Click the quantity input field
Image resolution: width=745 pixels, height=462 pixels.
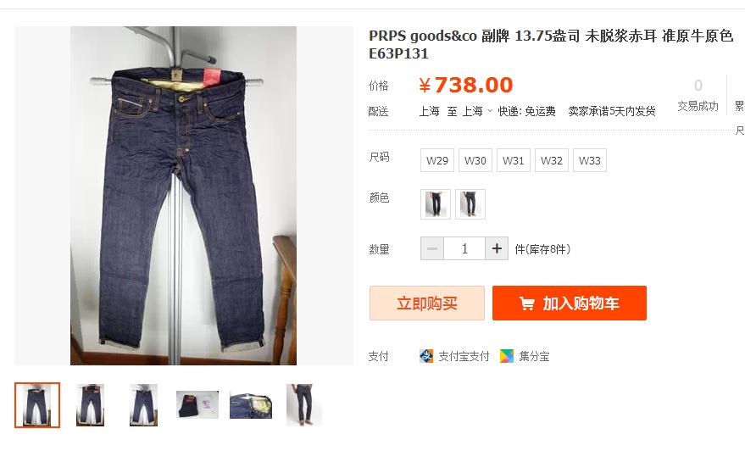pyautogui.click(x=464, y=248)
